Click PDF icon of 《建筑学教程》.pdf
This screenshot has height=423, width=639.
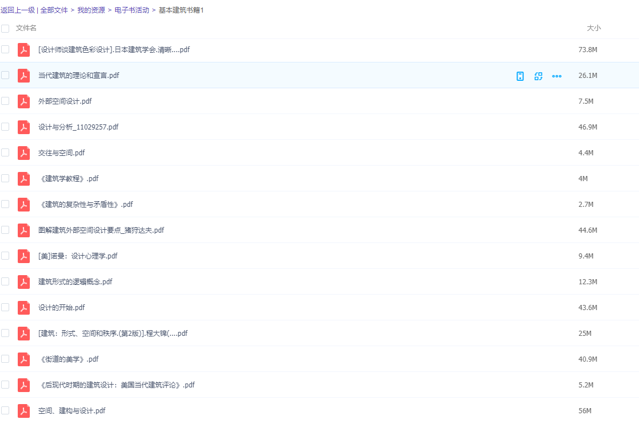tap(23, 179)
